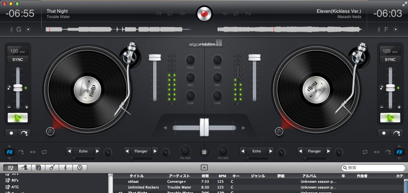Toggle the left deck loop icon in bottom strip

44,152
